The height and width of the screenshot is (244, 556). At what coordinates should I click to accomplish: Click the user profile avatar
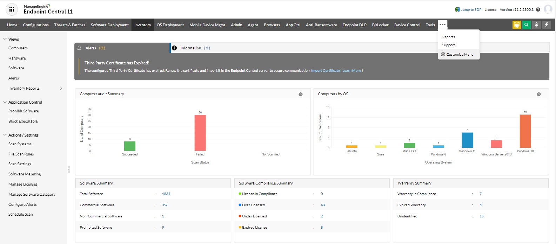tap(548, 9)
